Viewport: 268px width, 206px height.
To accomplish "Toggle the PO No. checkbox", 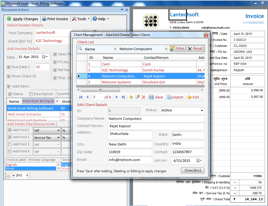I will click(55, 62).
